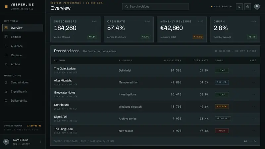265x149 pixels.
Task: Click the Vesperline orange square logo
Action: click(x=6, y=7)
